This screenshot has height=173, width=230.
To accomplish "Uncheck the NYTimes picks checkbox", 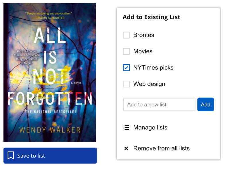I will [126, 67].
